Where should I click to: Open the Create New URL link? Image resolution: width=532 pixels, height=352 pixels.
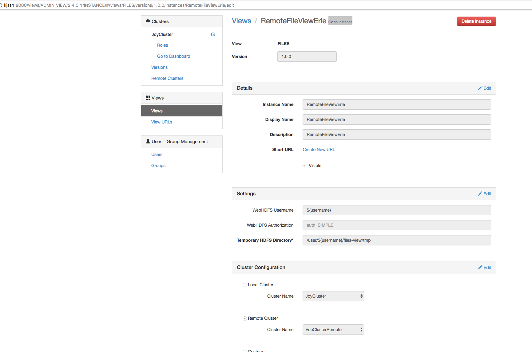click(319, 149)
